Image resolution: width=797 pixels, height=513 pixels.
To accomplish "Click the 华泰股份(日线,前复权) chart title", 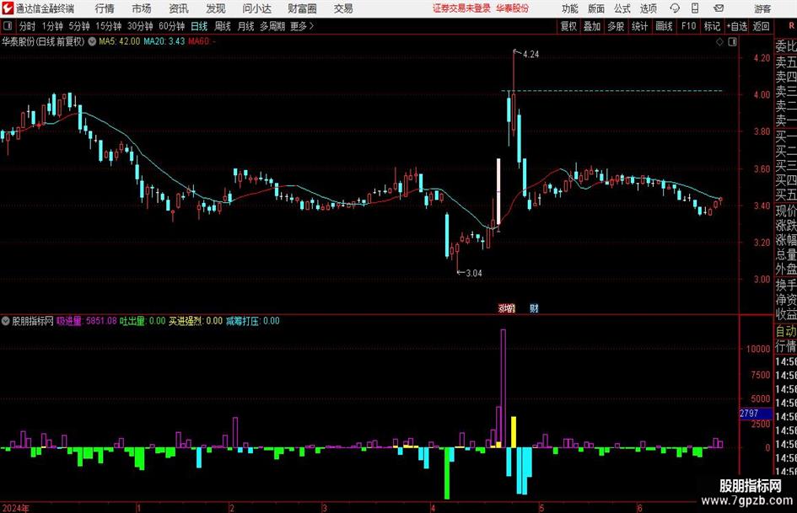I will pyautogui.click(x=43, y=41).
